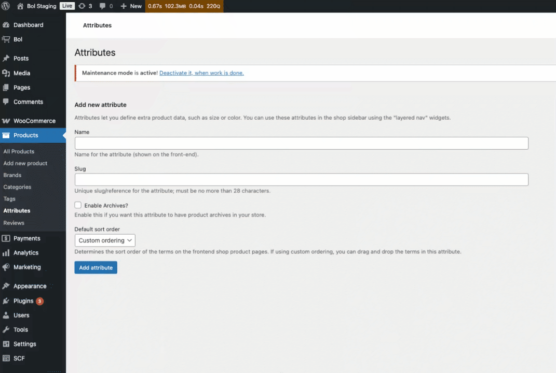Open Reviews submenu item

click(x=14, y=223)
